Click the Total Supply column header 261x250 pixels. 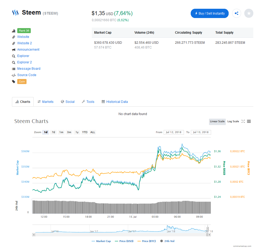[x=224, y=33]
